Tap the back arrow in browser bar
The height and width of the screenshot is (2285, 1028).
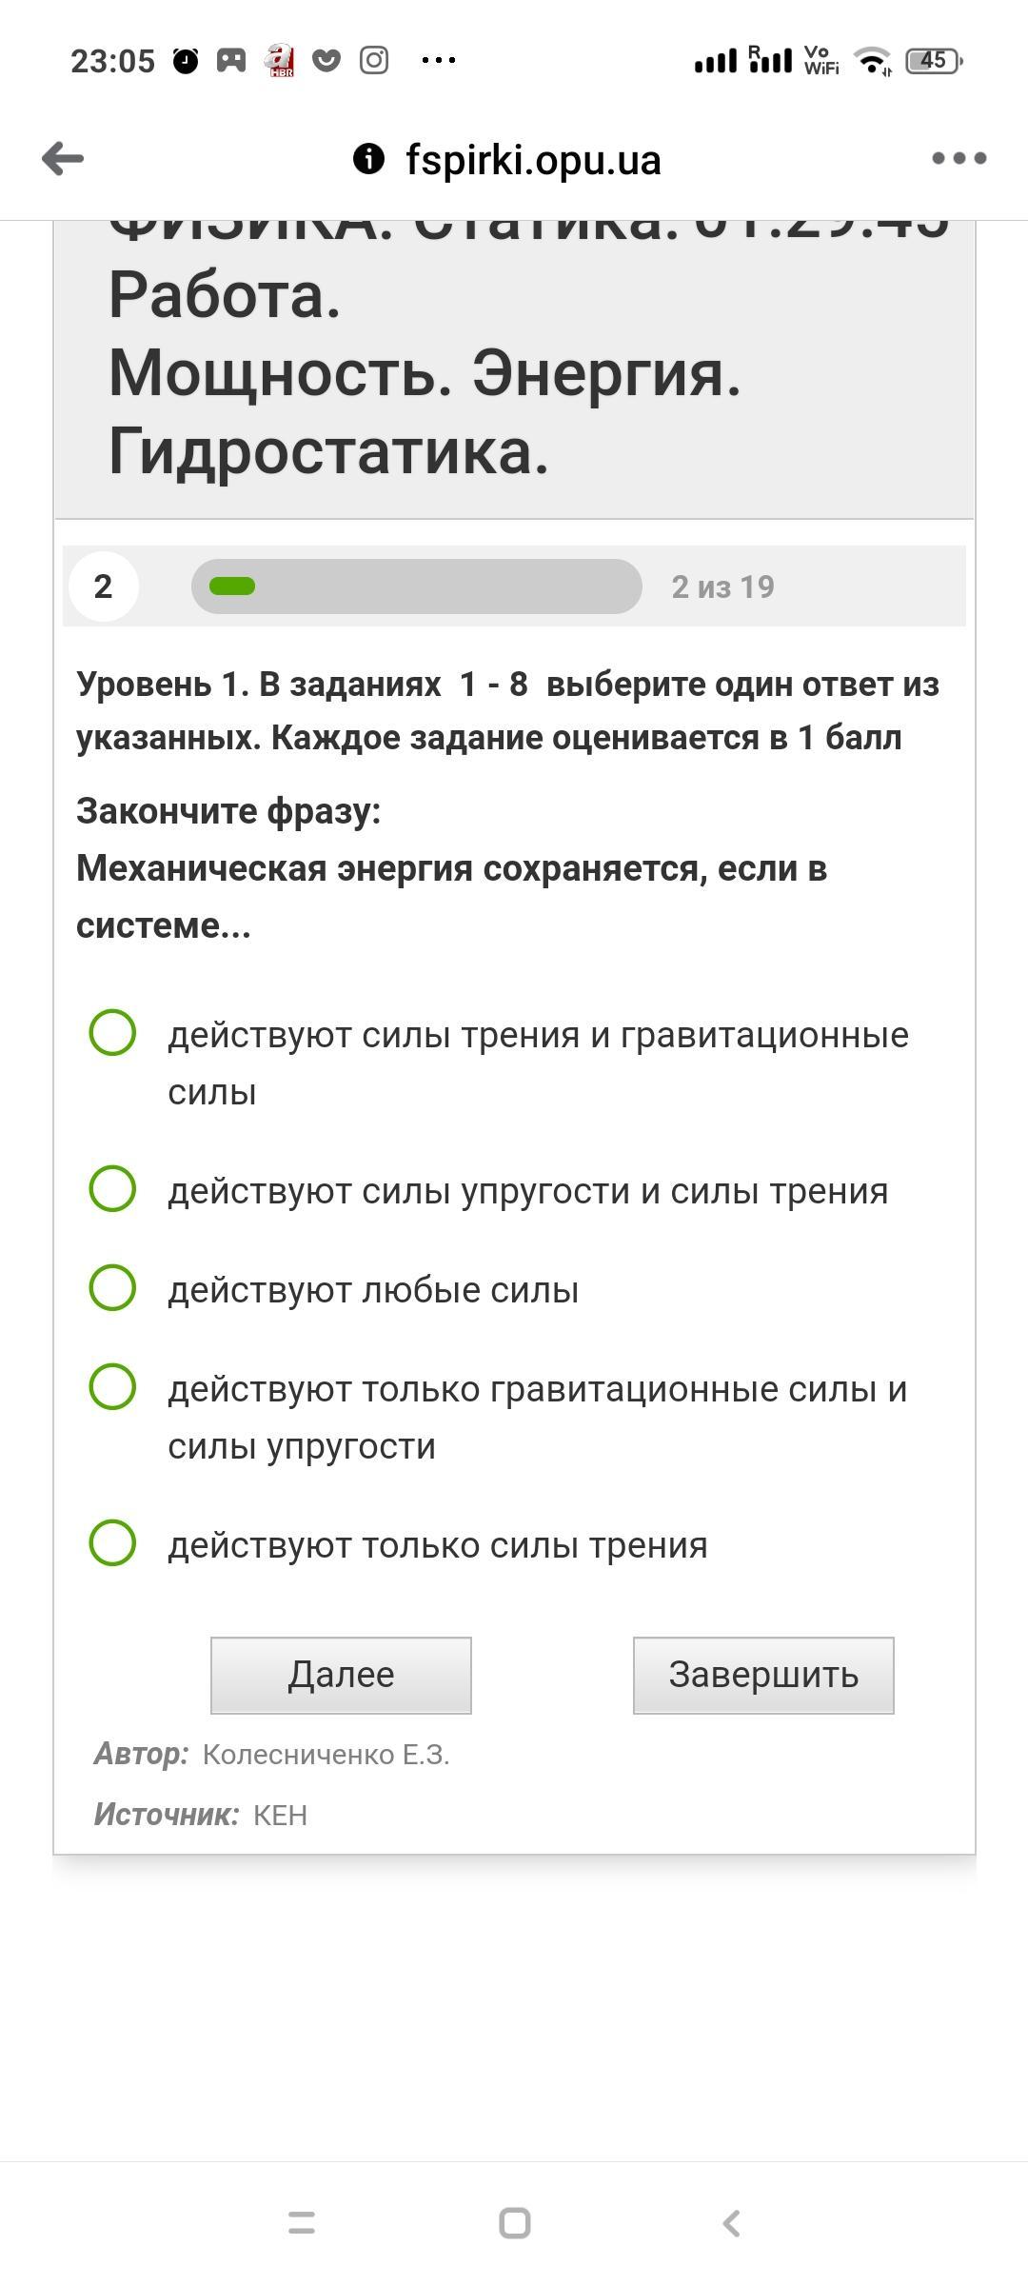pyautogui.click(x=63, y=158)
